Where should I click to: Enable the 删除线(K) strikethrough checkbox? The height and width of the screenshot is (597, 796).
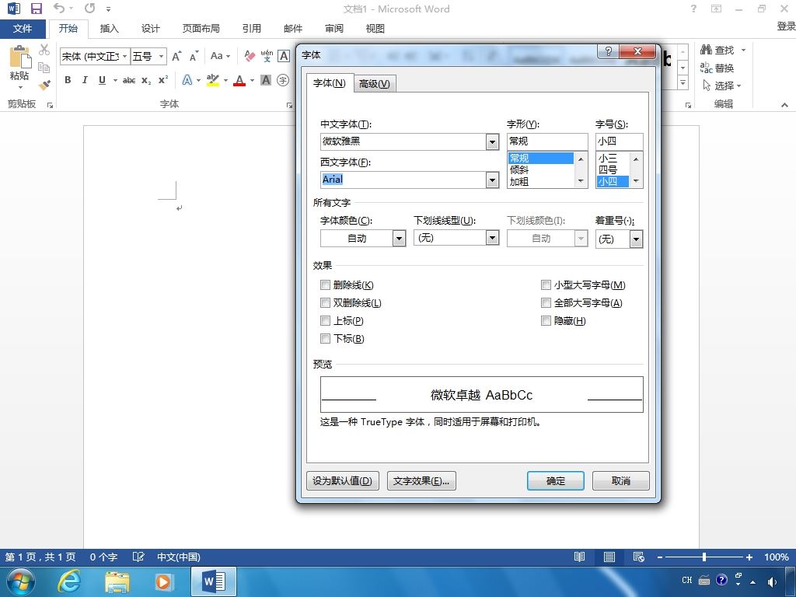[x=326, y=285]
